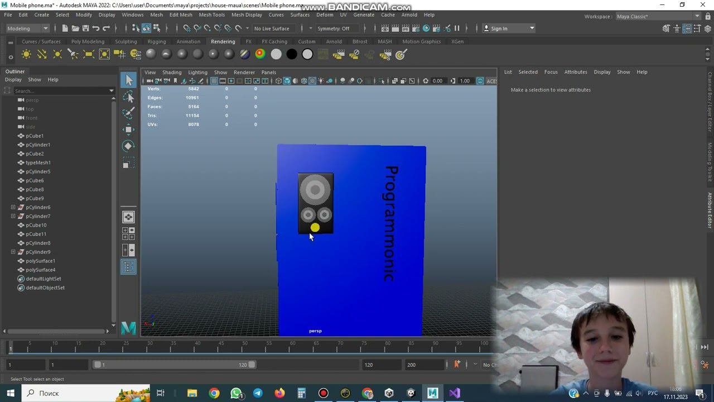Open the Outliner Display menu

13,79
